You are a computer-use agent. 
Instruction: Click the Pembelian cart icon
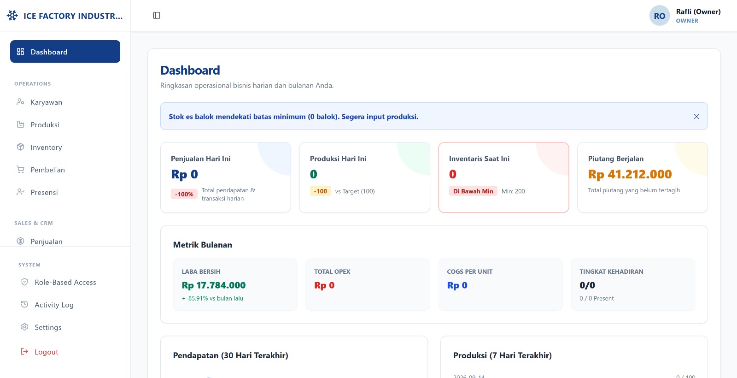tap(20, 170)
